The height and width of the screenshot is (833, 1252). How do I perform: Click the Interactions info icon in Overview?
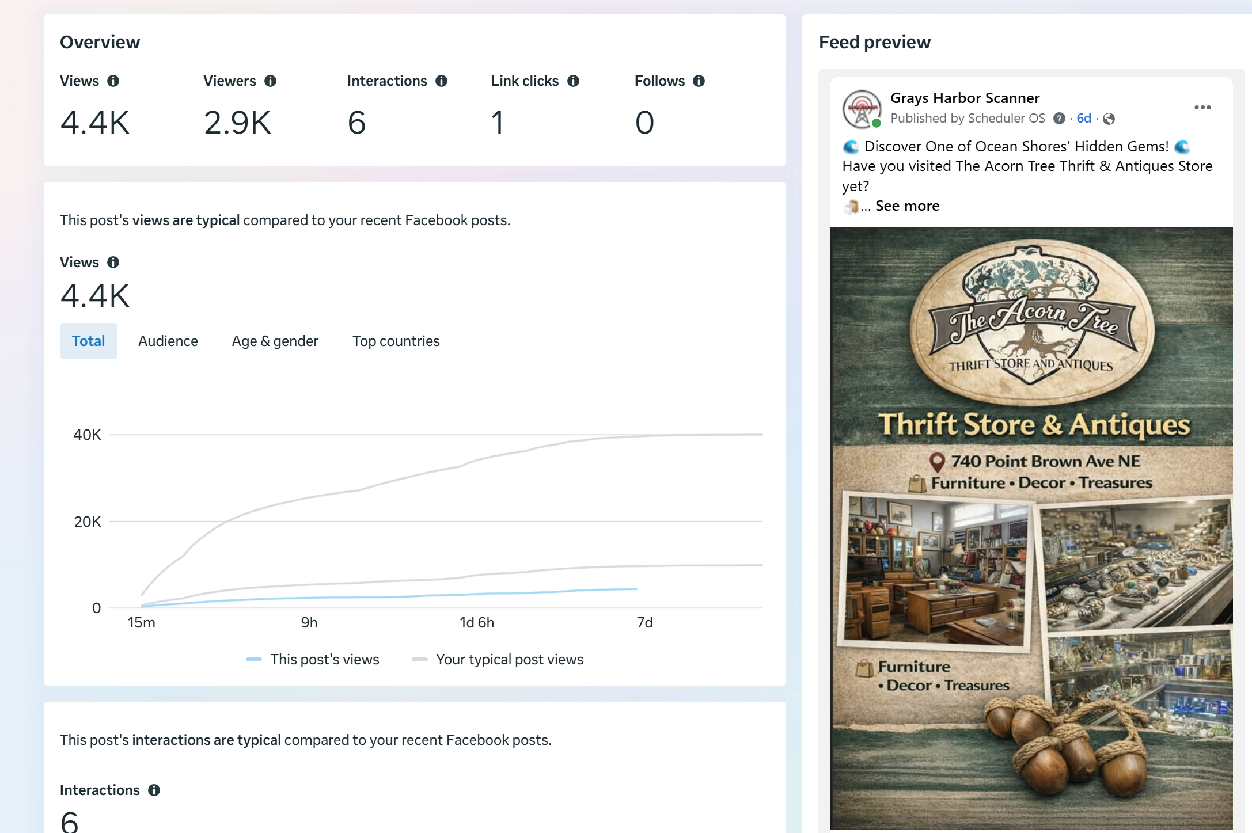coord(441,81)
